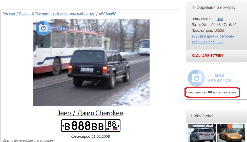Open user profile ЧАВ
This screenshot has height=142, width=247.
[x=220, y=19]
